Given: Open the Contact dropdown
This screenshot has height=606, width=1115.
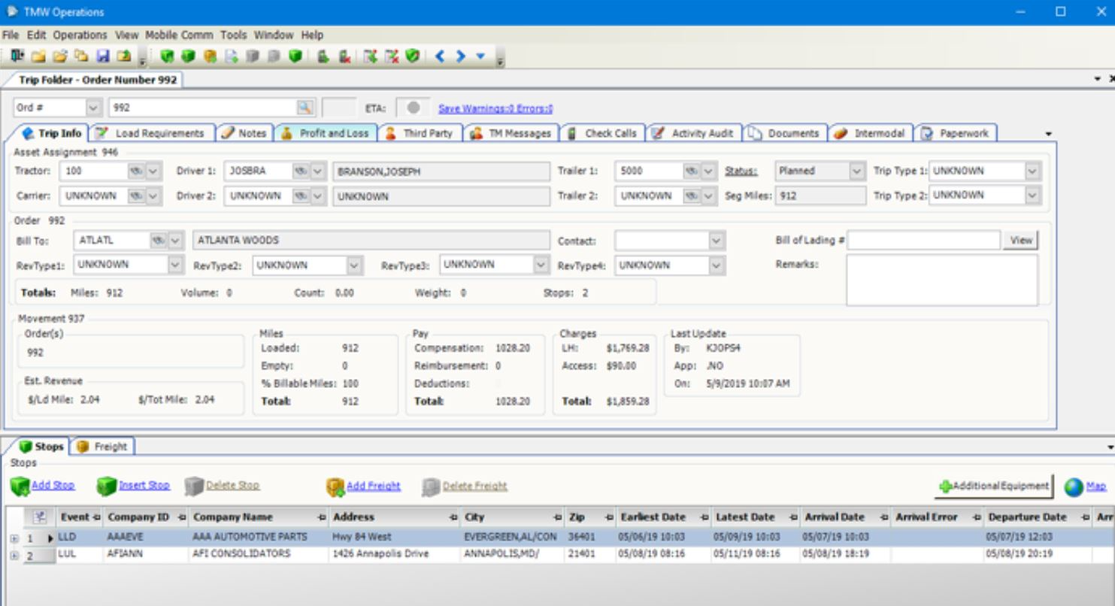Looking at the screenshot, I should (717, 241).
